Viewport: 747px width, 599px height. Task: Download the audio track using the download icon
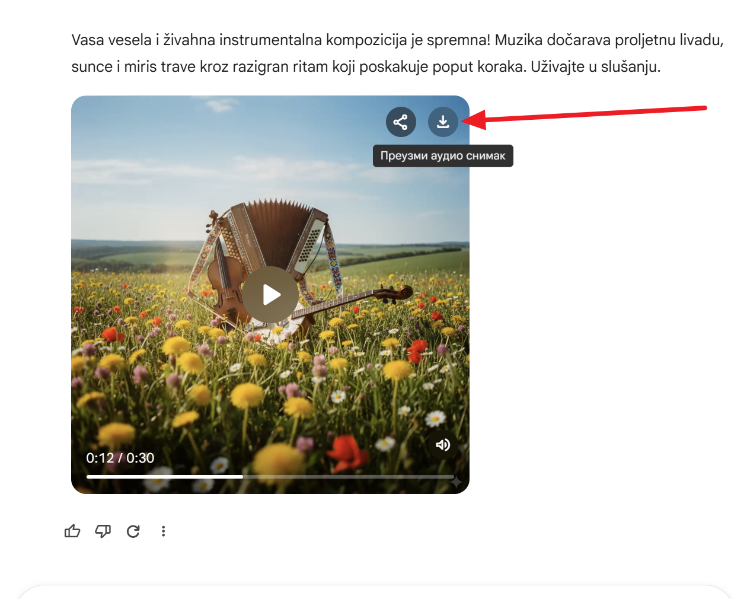[443, 122]
